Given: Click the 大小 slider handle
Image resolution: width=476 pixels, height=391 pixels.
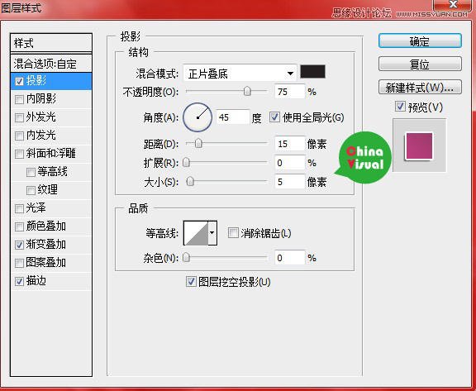Looking at the screenshot, I should pos(190,182).
